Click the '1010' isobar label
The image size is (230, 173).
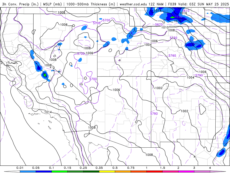point(165,27)
